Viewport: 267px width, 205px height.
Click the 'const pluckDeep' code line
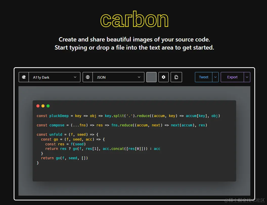pos(128,116)
